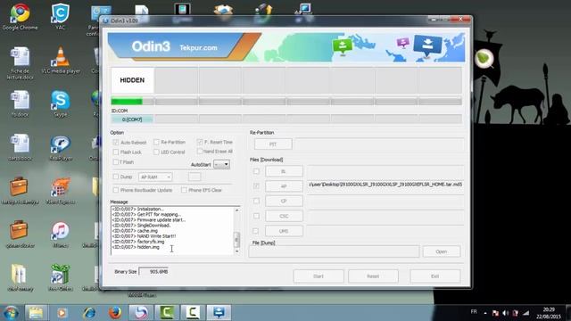Image resolution: width=571 pixels, height=321 pixels.
Task: Click the volume speaker tray icon
Action: [506, 313]
